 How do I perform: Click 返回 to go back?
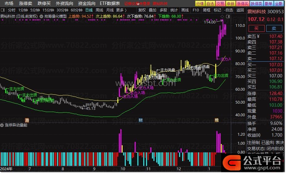tap(240, 10)
